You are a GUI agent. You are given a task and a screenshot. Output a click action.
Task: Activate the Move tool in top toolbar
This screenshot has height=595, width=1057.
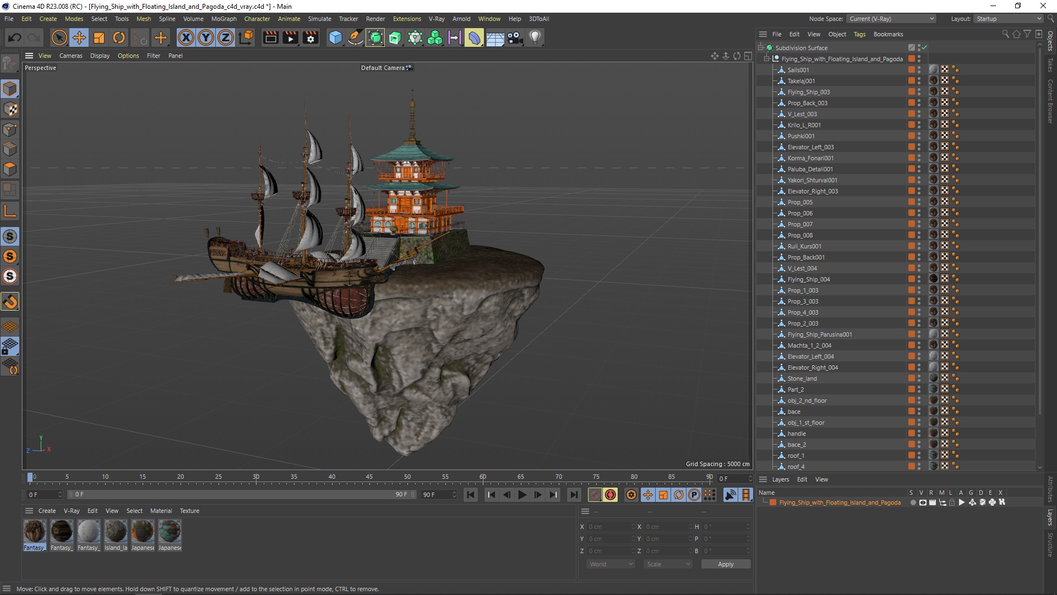click(x=79, y=37)
